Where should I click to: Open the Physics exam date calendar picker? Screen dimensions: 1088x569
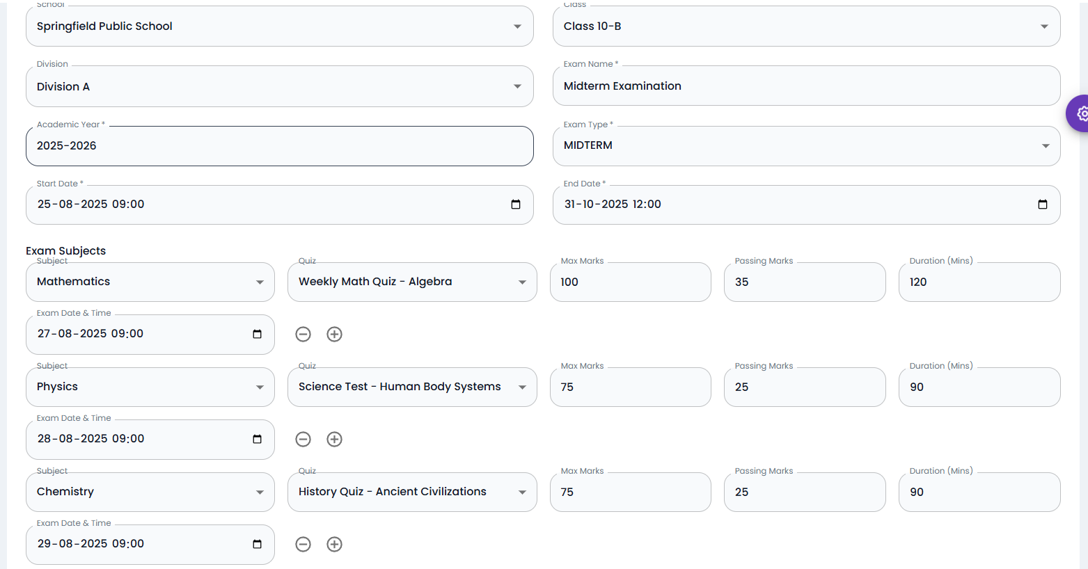tap(256, 439)
